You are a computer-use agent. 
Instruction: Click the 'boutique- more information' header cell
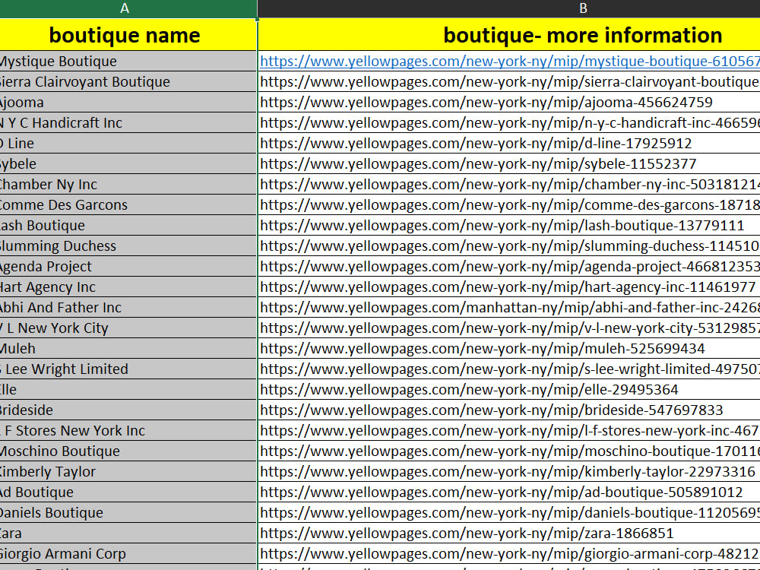pos(509,35)
